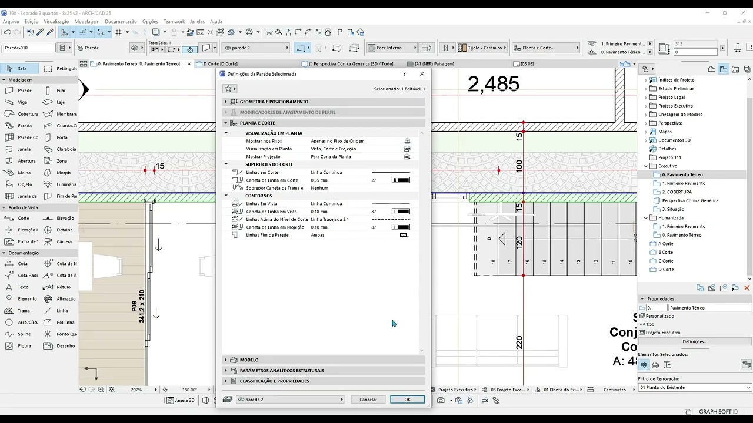This screenshot has width=753, height=423.
Task: Expand the Modelo panel
Action: point(324,360)
